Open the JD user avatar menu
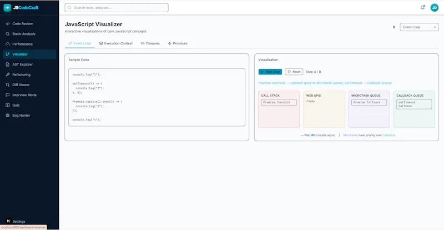The width and height of the screenshot is (444, 230). (x=434, y=8)
